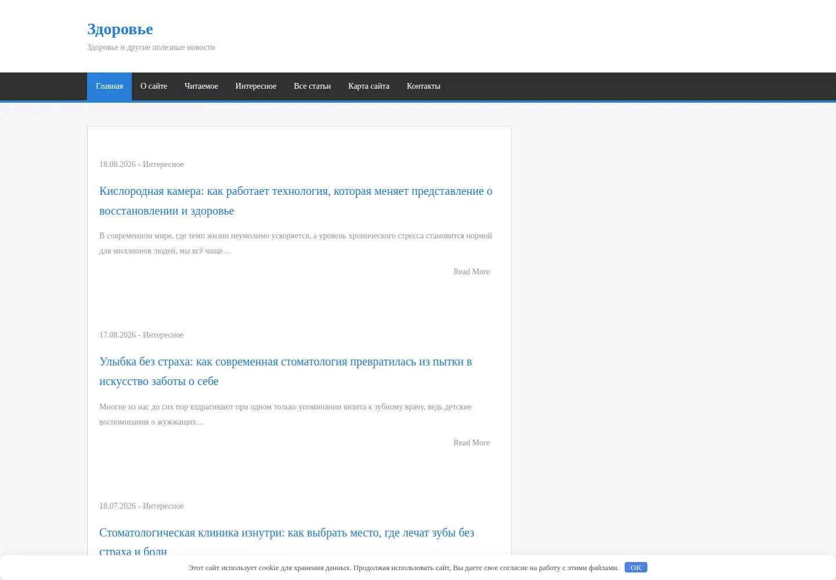
Task: Click the excerpt starting В современном мире
Action: [x=296, y=243]
